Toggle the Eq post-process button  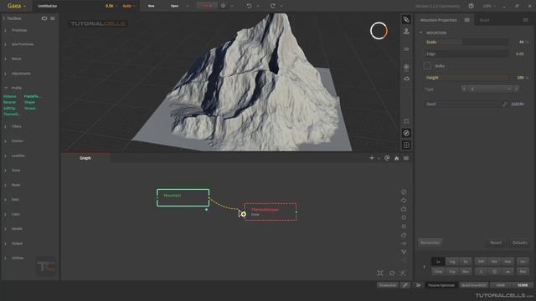coord(466,262)
